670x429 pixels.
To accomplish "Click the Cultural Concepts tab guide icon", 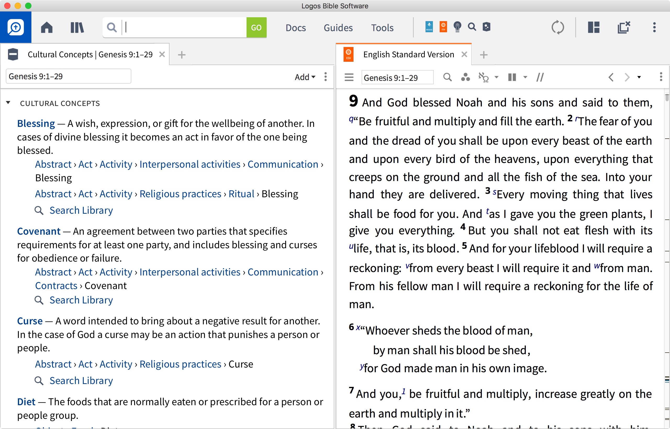I will click(x=13, y=54).
